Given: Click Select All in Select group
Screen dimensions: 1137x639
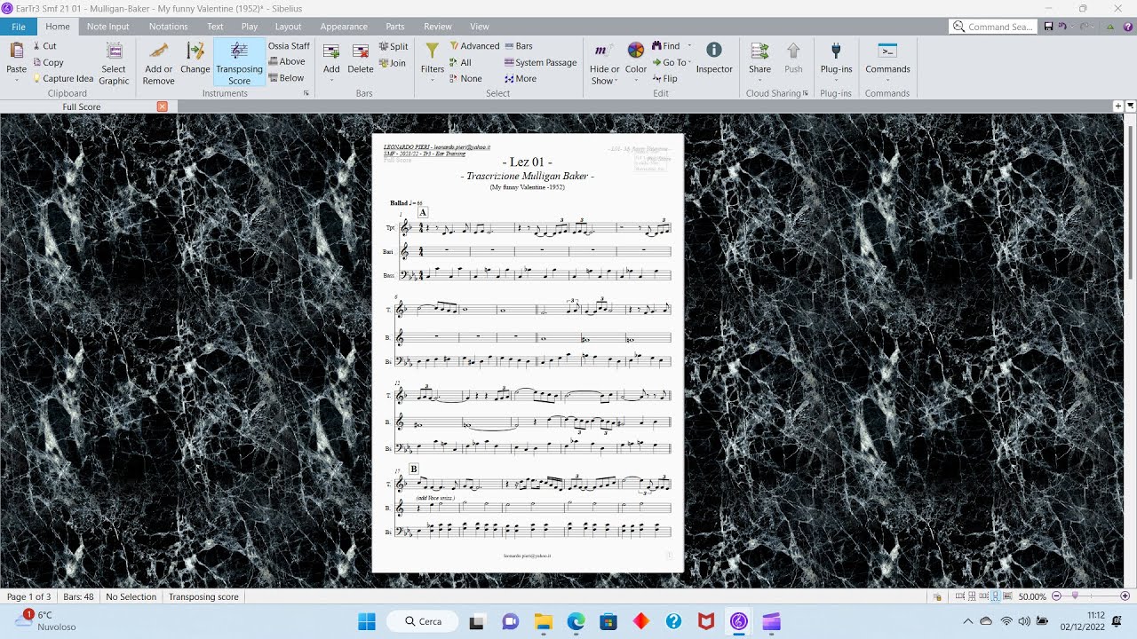Looking at the screenshot, I should pyautogui.click(x=460, y=62).
